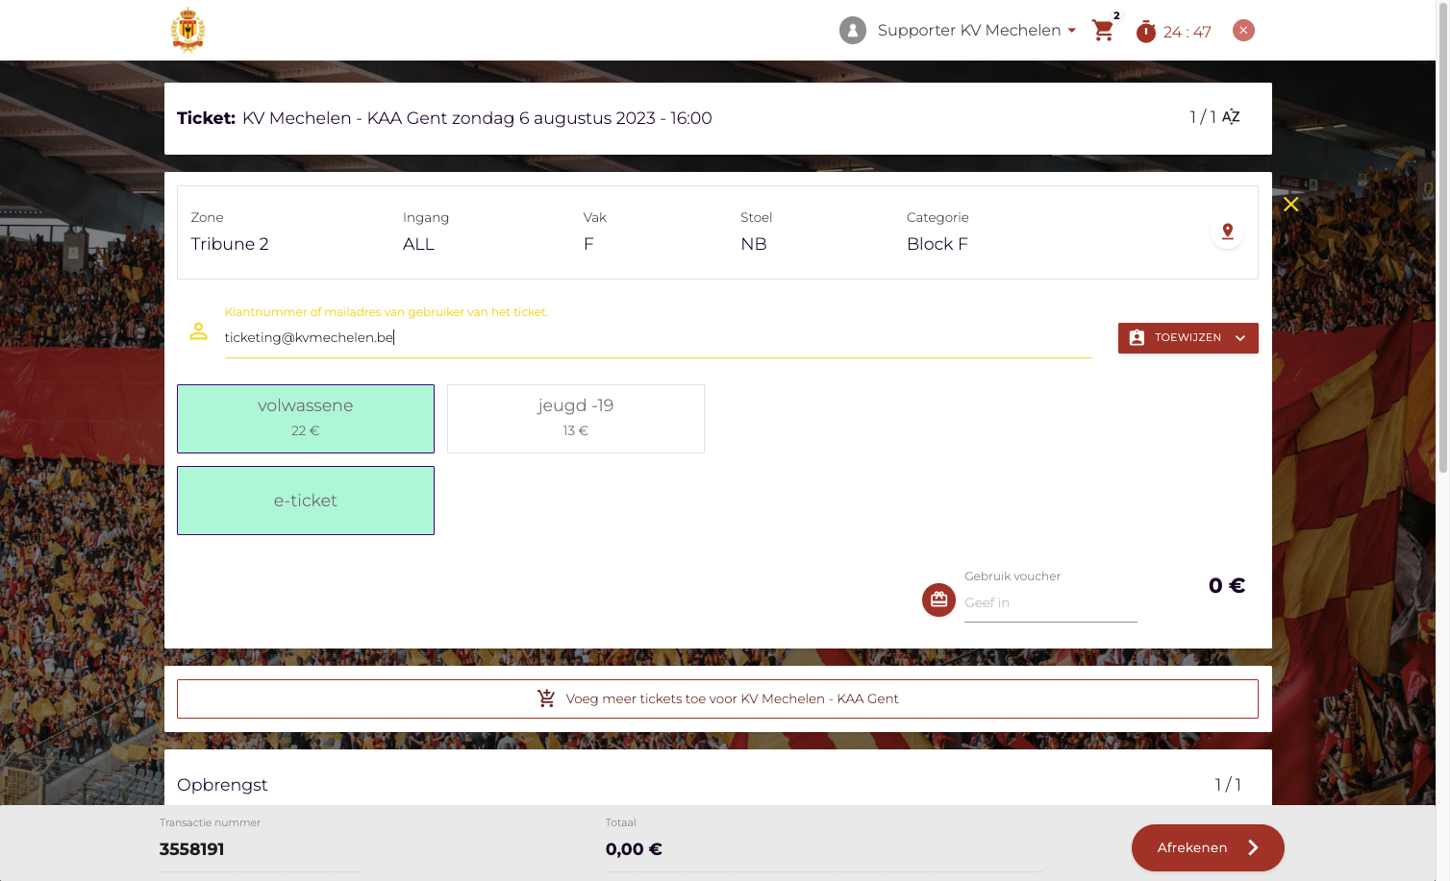Click the Ingang value ALL
1450x881 pixels.
(x=418, y=244)
